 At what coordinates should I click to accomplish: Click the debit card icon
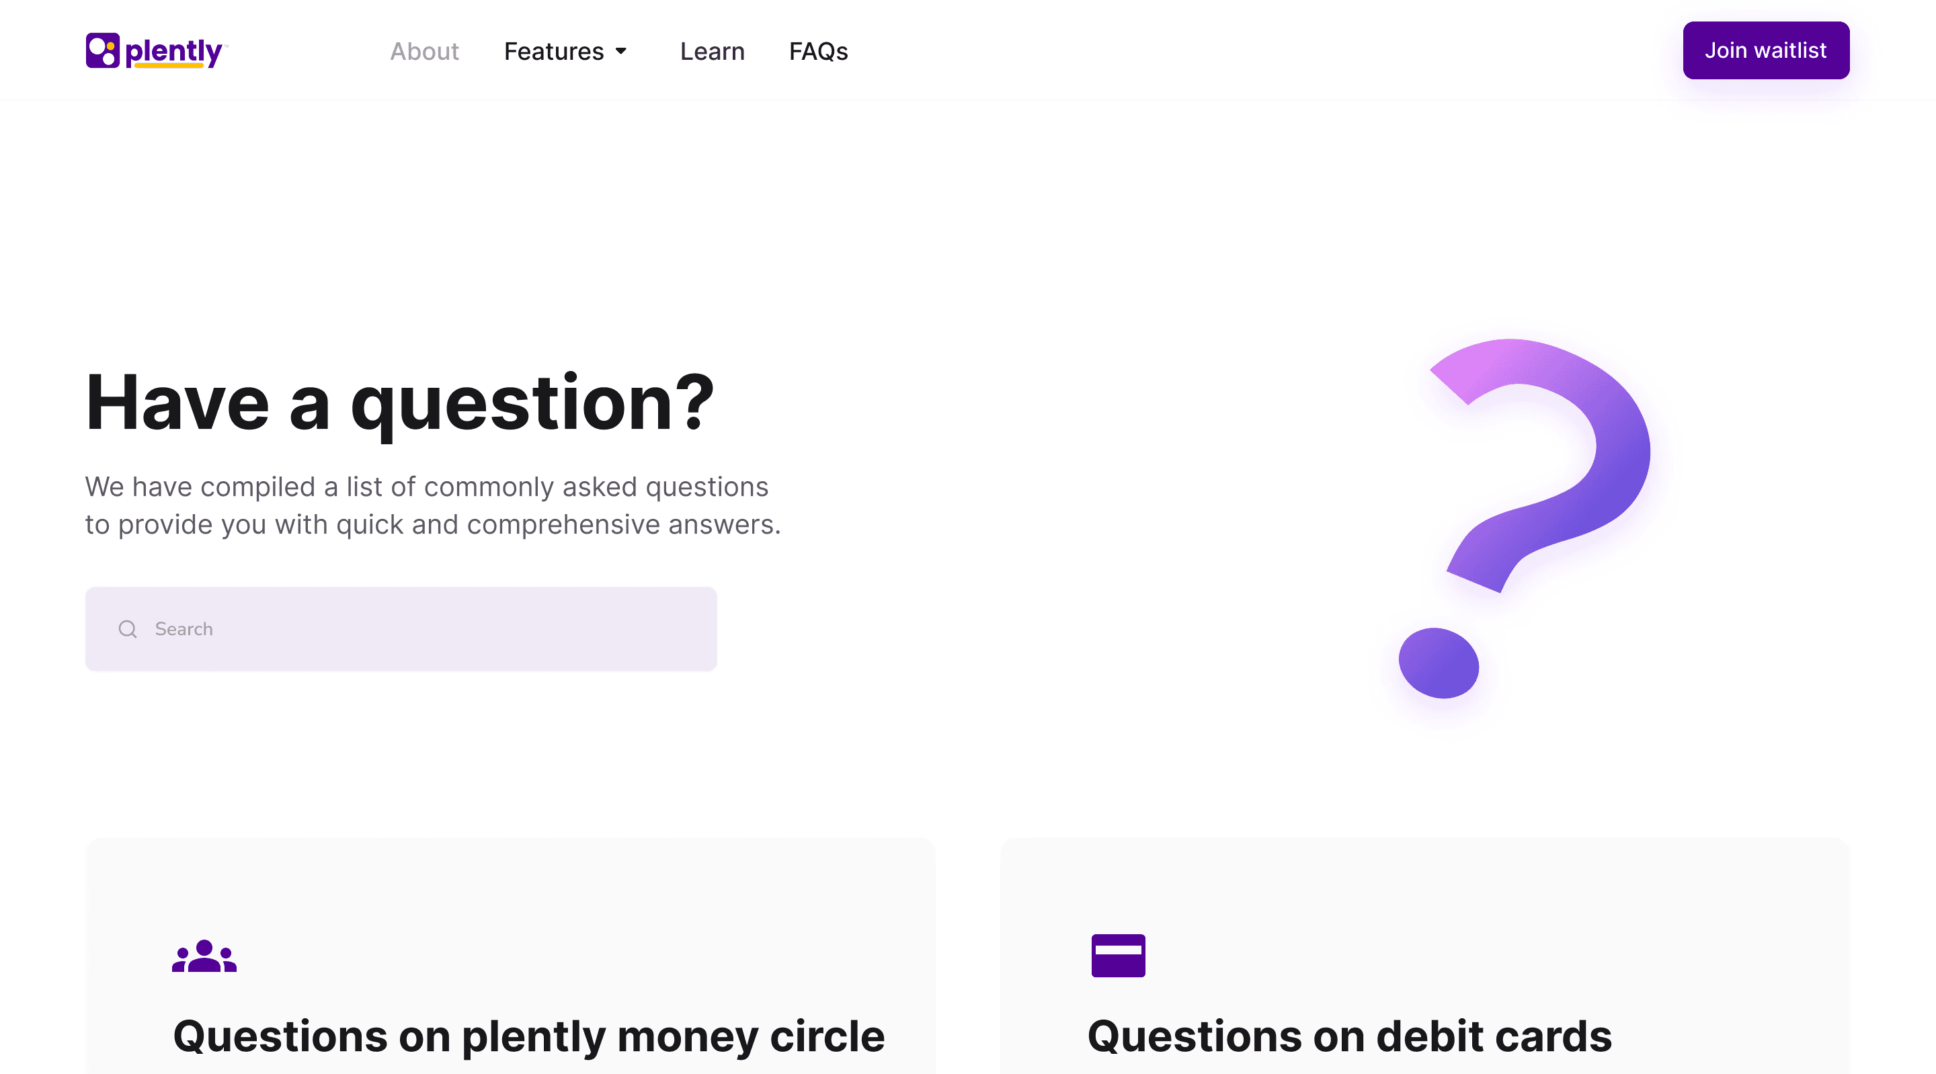coord(1119,955)
